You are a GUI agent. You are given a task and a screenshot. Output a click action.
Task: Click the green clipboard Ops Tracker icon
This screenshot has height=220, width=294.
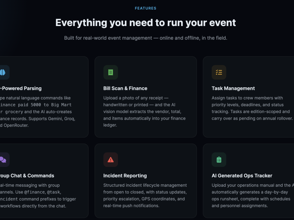[219, 159]
